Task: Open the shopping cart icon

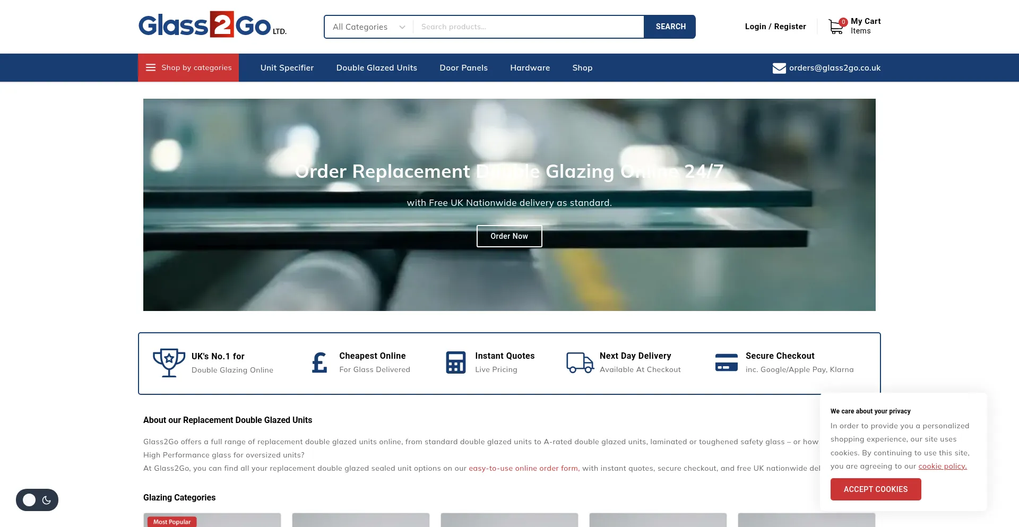Action: point(836,27)
